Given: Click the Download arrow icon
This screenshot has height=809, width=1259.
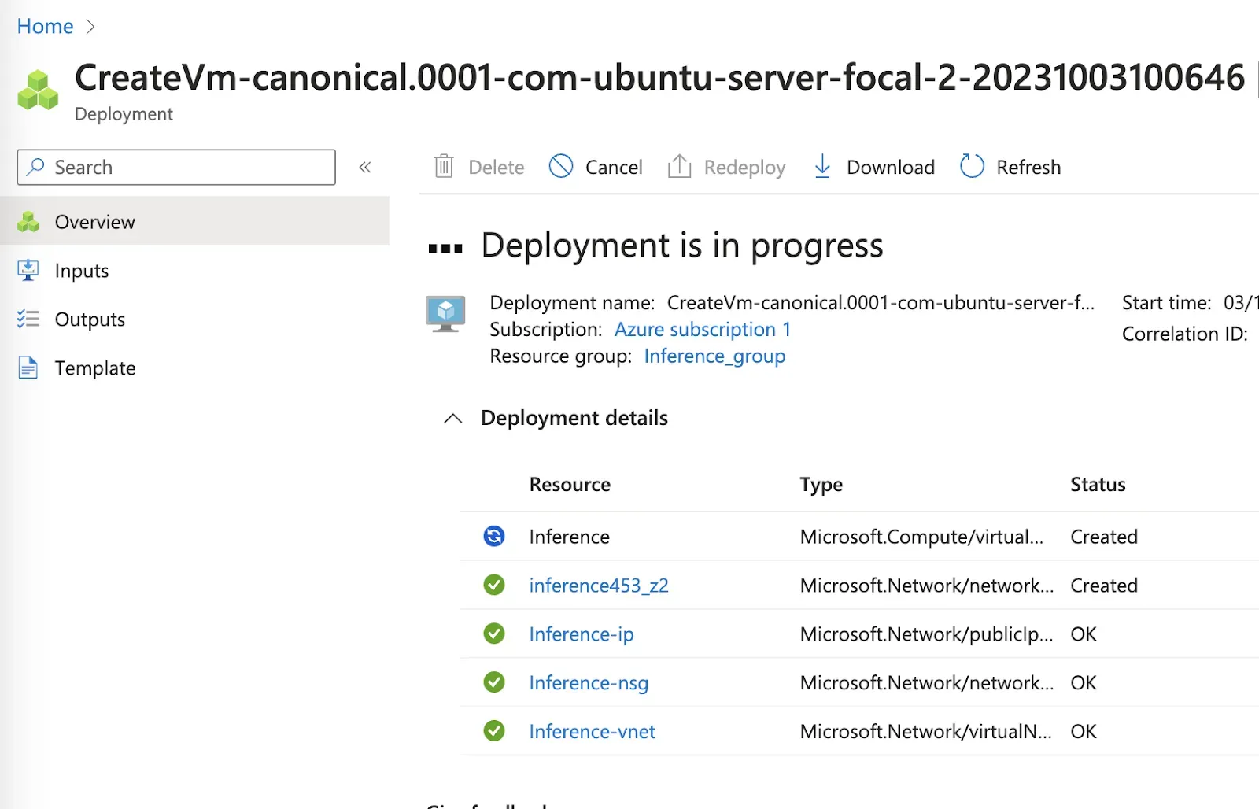Looking at the screenshot, I should 822,166.
